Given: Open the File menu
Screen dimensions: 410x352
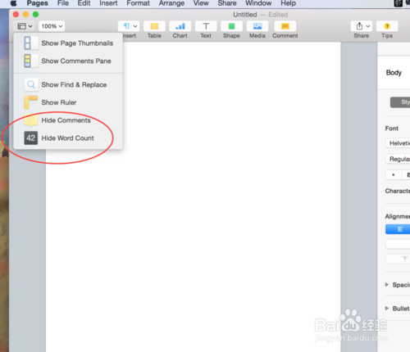Looking at the screenshot, I should (x=63, y=3).
